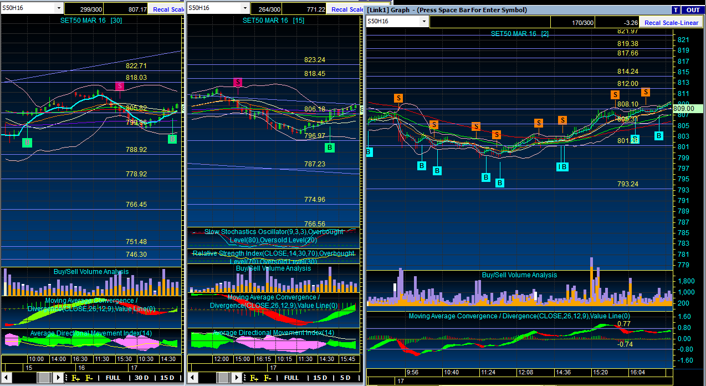This screenshot has width=706, height=386.
Task: Click the Recal Scale-Linear button
Action: 670,23
